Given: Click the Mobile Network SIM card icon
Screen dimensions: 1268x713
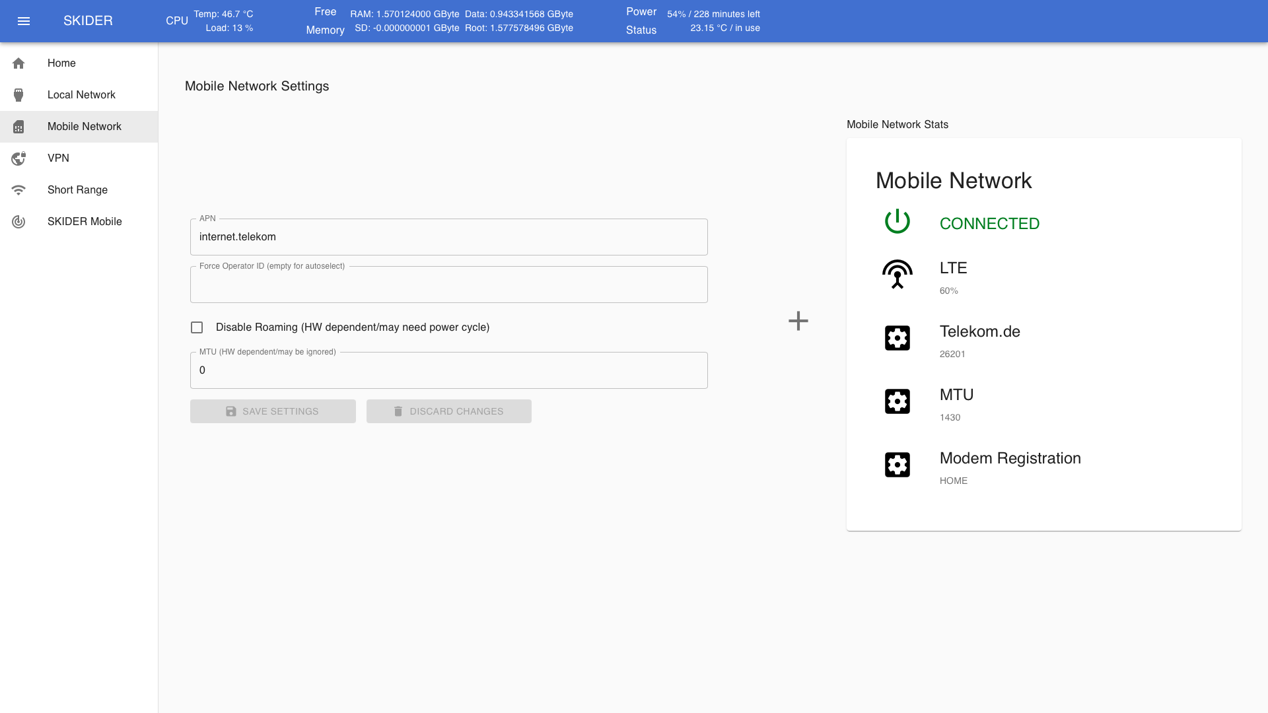Looking at the screenshot, I should [18, 127].
